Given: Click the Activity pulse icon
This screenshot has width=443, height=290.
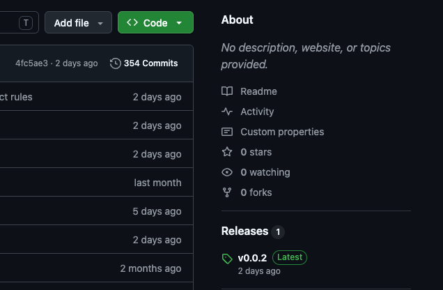Looking at the screenshot, I should click(x=227, y=112).
